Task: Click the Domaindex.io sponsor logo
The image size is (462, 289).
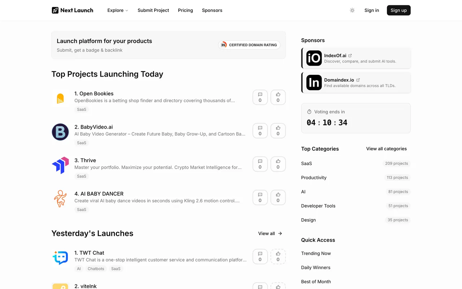Action: [314, 82]
